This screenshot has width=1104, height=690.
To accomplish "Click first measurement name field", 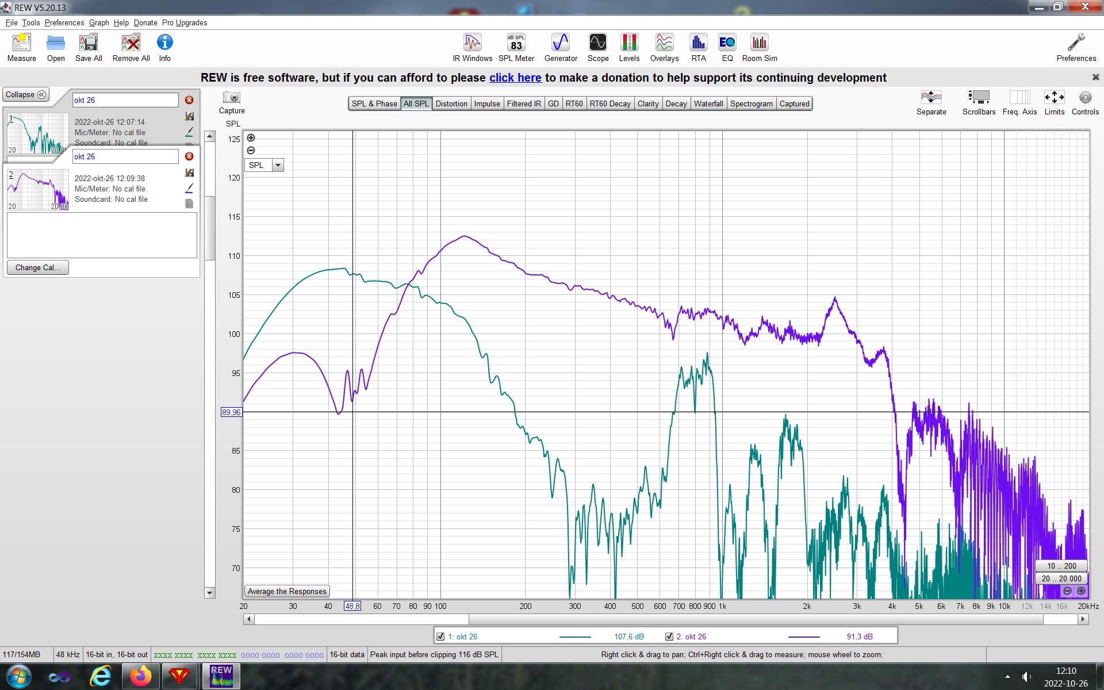I will click(x=125, y=100).
